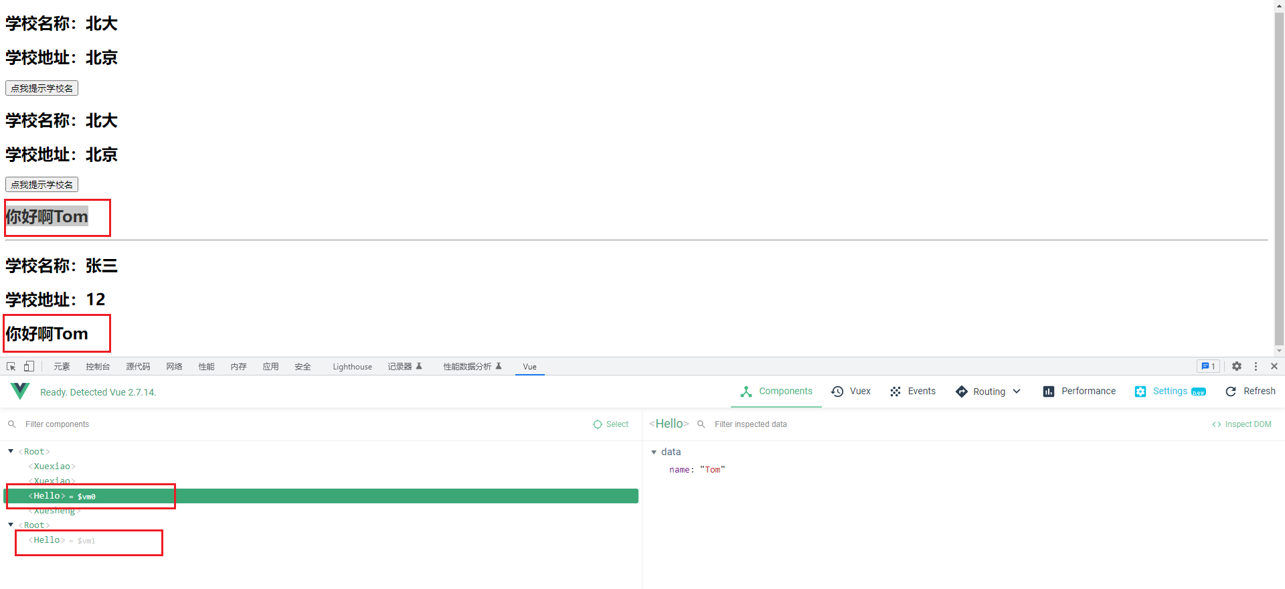
Task: Select the Vue devtools tab
Action: [x=529, y=367]
